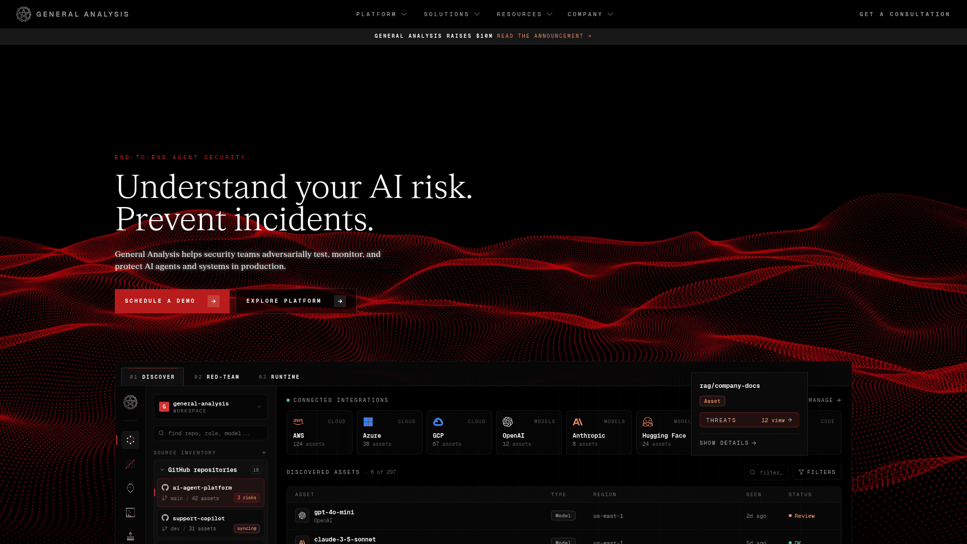The image size is (967, 544).
Task: Select the support-copilot repository
Action: pos(211,523)
